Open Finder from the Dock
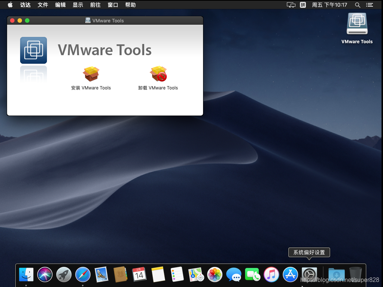The width and height of the screenshot is (383, 287). pyautogui.click(x=26, y=274)
